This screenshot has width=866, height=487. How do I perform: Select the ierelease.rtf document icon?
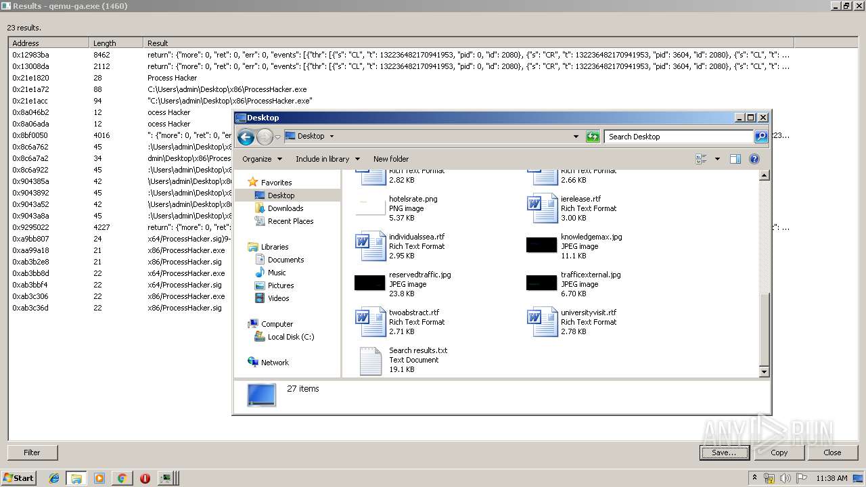(x=543, y=208)
